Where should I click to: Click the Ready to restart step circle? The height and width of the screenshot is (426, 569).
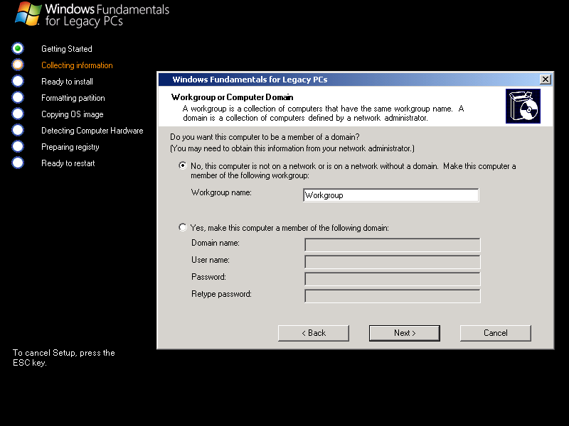coord(18,163)
